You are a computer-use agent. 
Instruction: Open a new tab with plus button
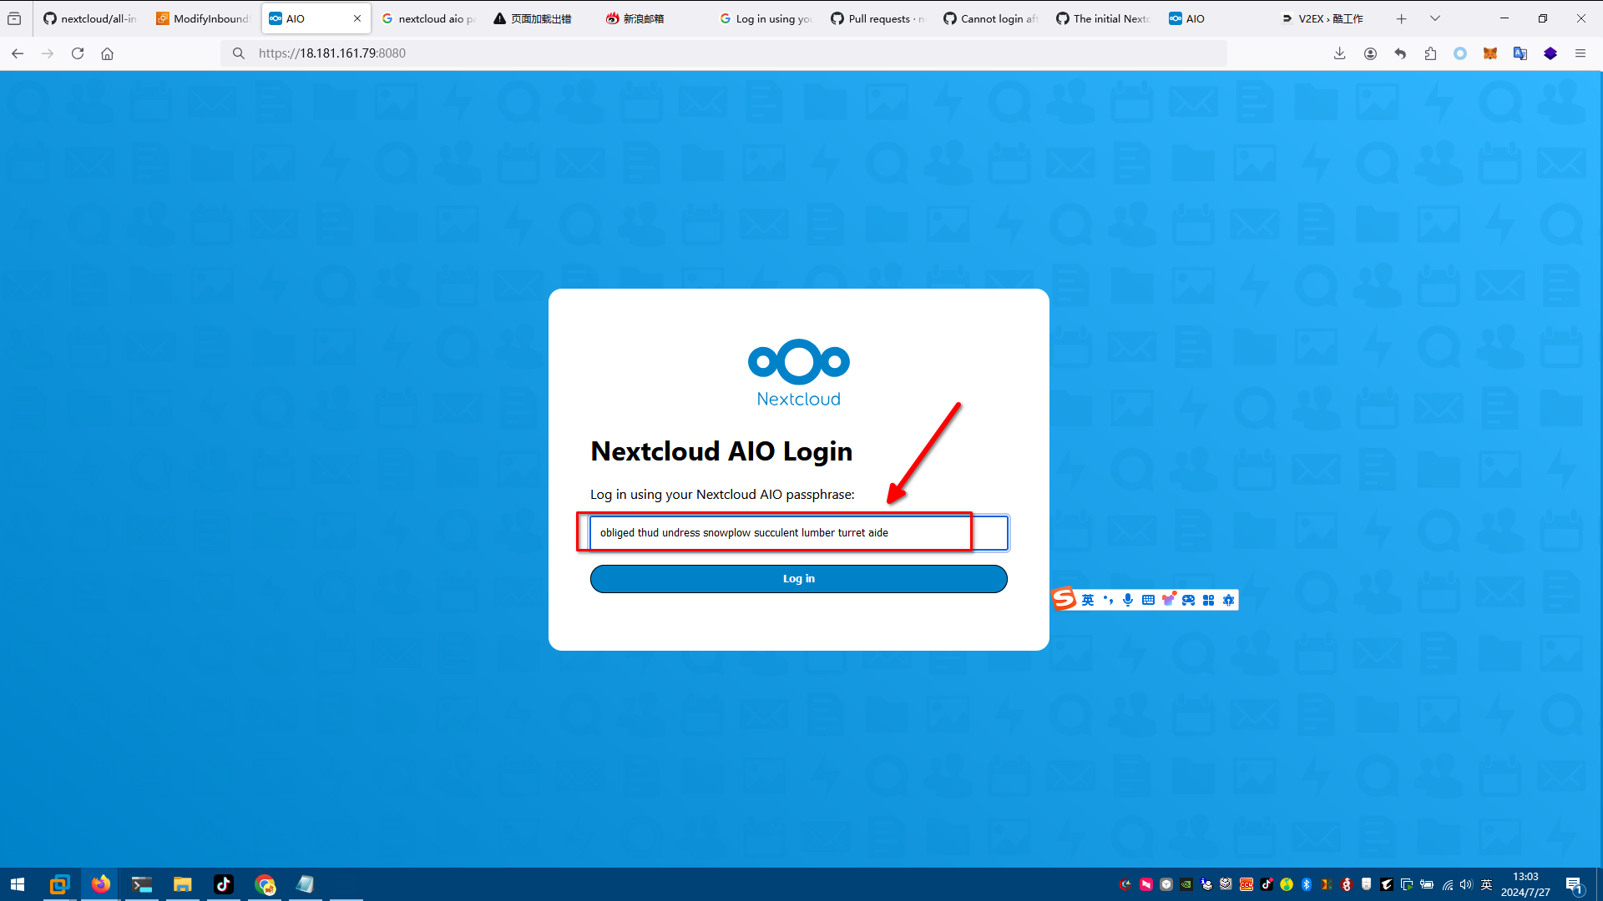coord(1401,18)
